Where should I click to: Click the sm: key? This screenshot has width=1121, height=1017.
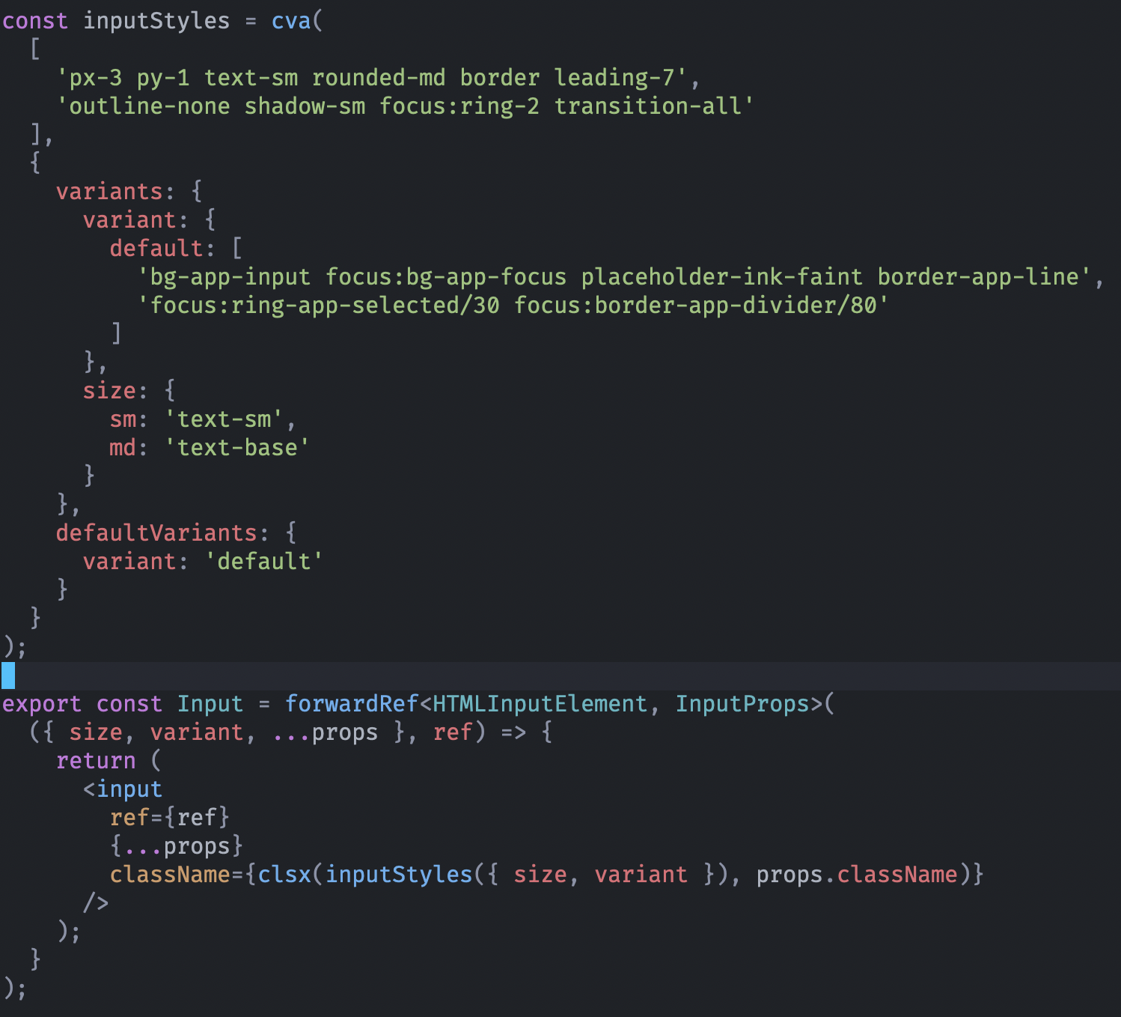(129, 419)
